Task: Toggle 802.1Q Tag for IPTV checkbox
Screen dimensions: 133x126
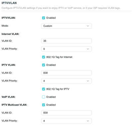Action: tap(44, 89)
